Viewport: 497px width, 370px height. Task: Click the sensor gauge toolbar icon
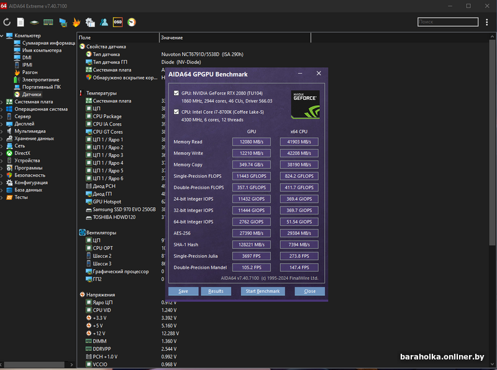(132, 22)
